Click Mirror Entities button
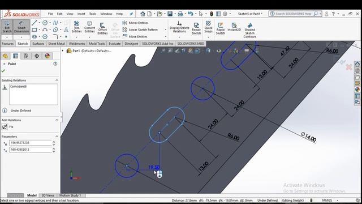362x204 pixels. pos(136,23)
